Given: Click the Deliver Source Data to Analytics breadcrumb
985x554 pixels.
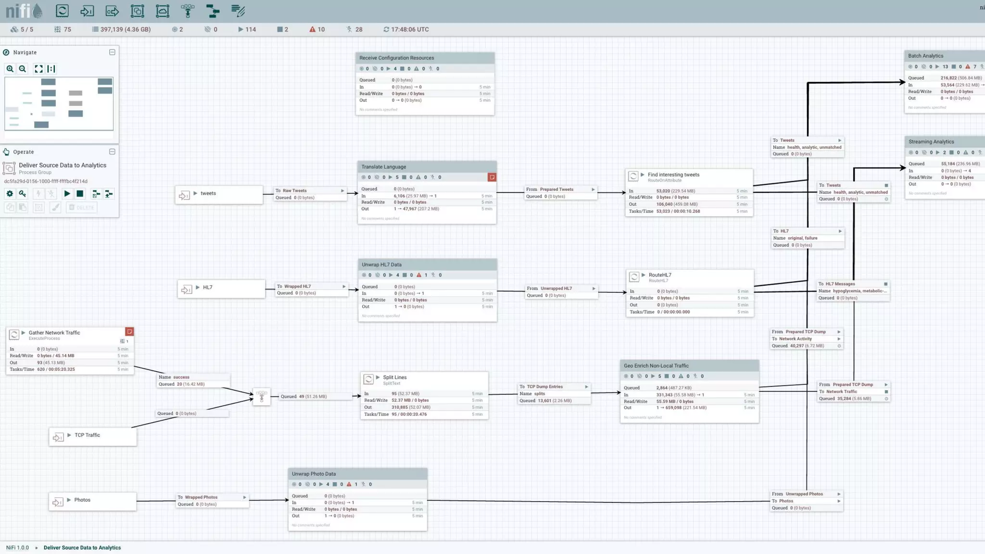Looking at the screenshot, I should [x=82, y=548].
